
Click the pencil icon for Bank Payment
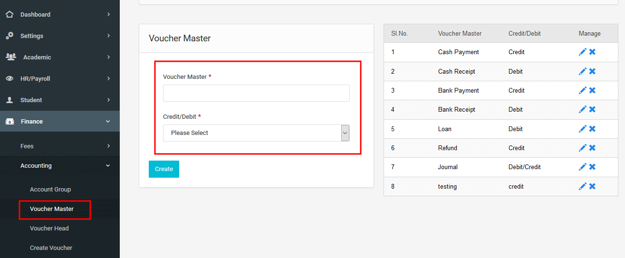pos(583,90)
